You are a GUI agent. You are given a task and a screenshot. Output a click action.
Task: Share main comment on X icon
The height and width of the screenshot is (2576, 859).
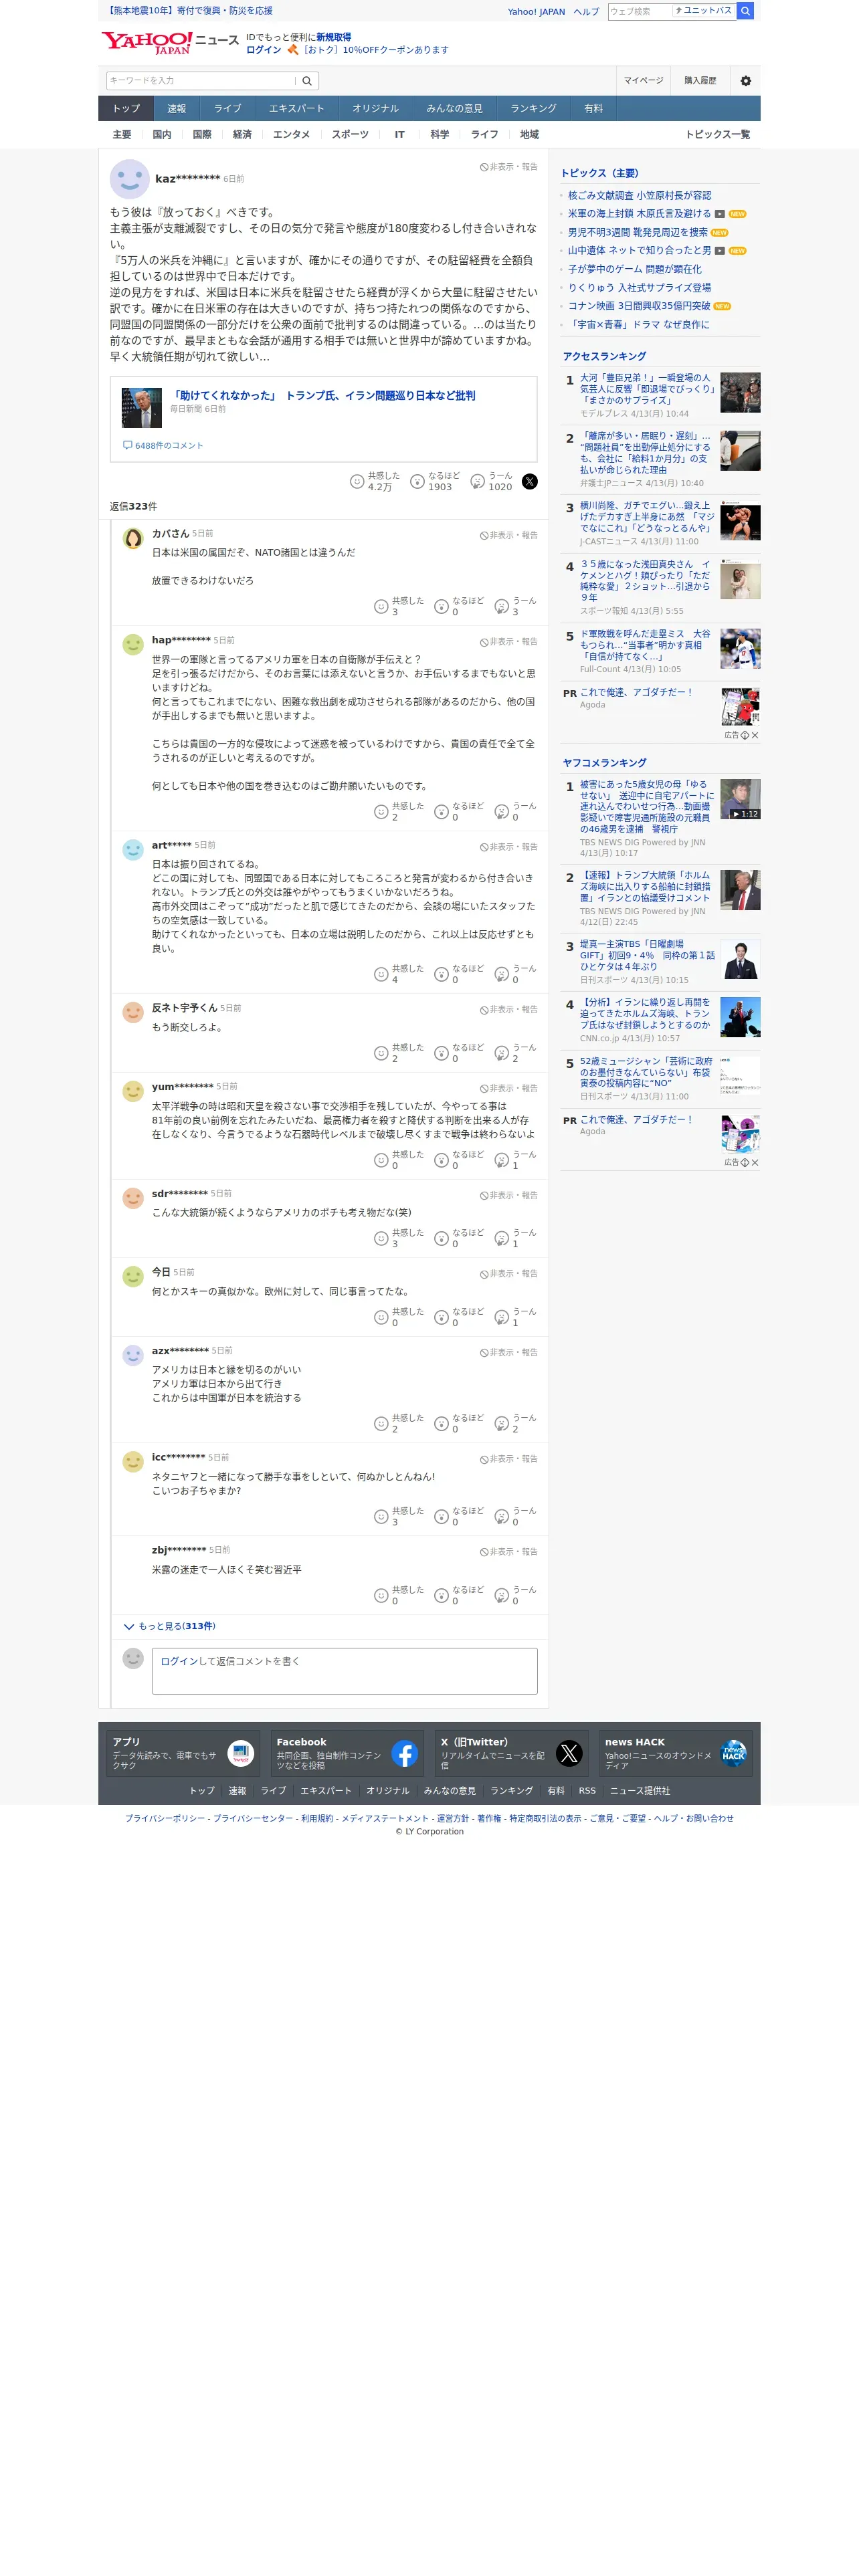pyautogui.click(x=530, y=482)
